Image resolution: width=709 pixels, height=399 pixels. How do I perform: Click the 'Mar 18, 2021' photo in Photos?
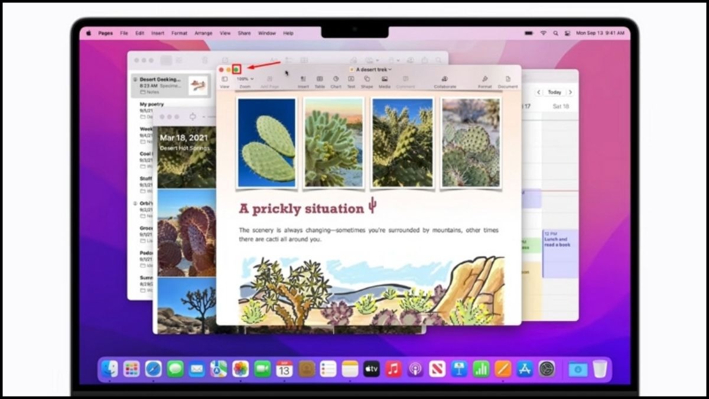tap(186, 157)
